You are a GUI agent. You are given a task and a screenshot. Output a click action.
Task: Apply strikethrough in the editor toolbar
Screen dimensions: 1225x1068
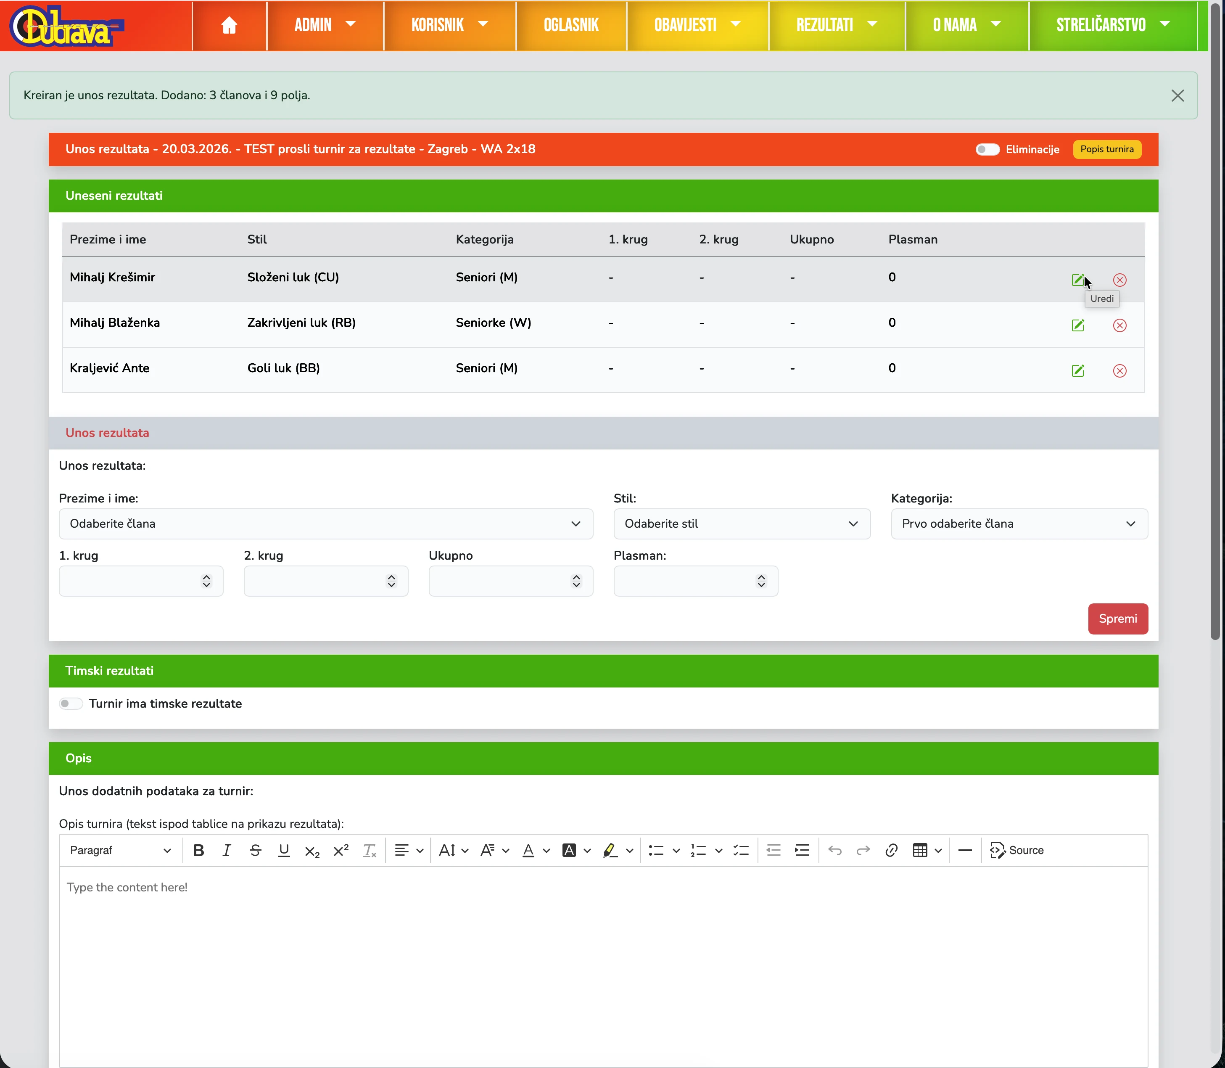tap(255, 851)
